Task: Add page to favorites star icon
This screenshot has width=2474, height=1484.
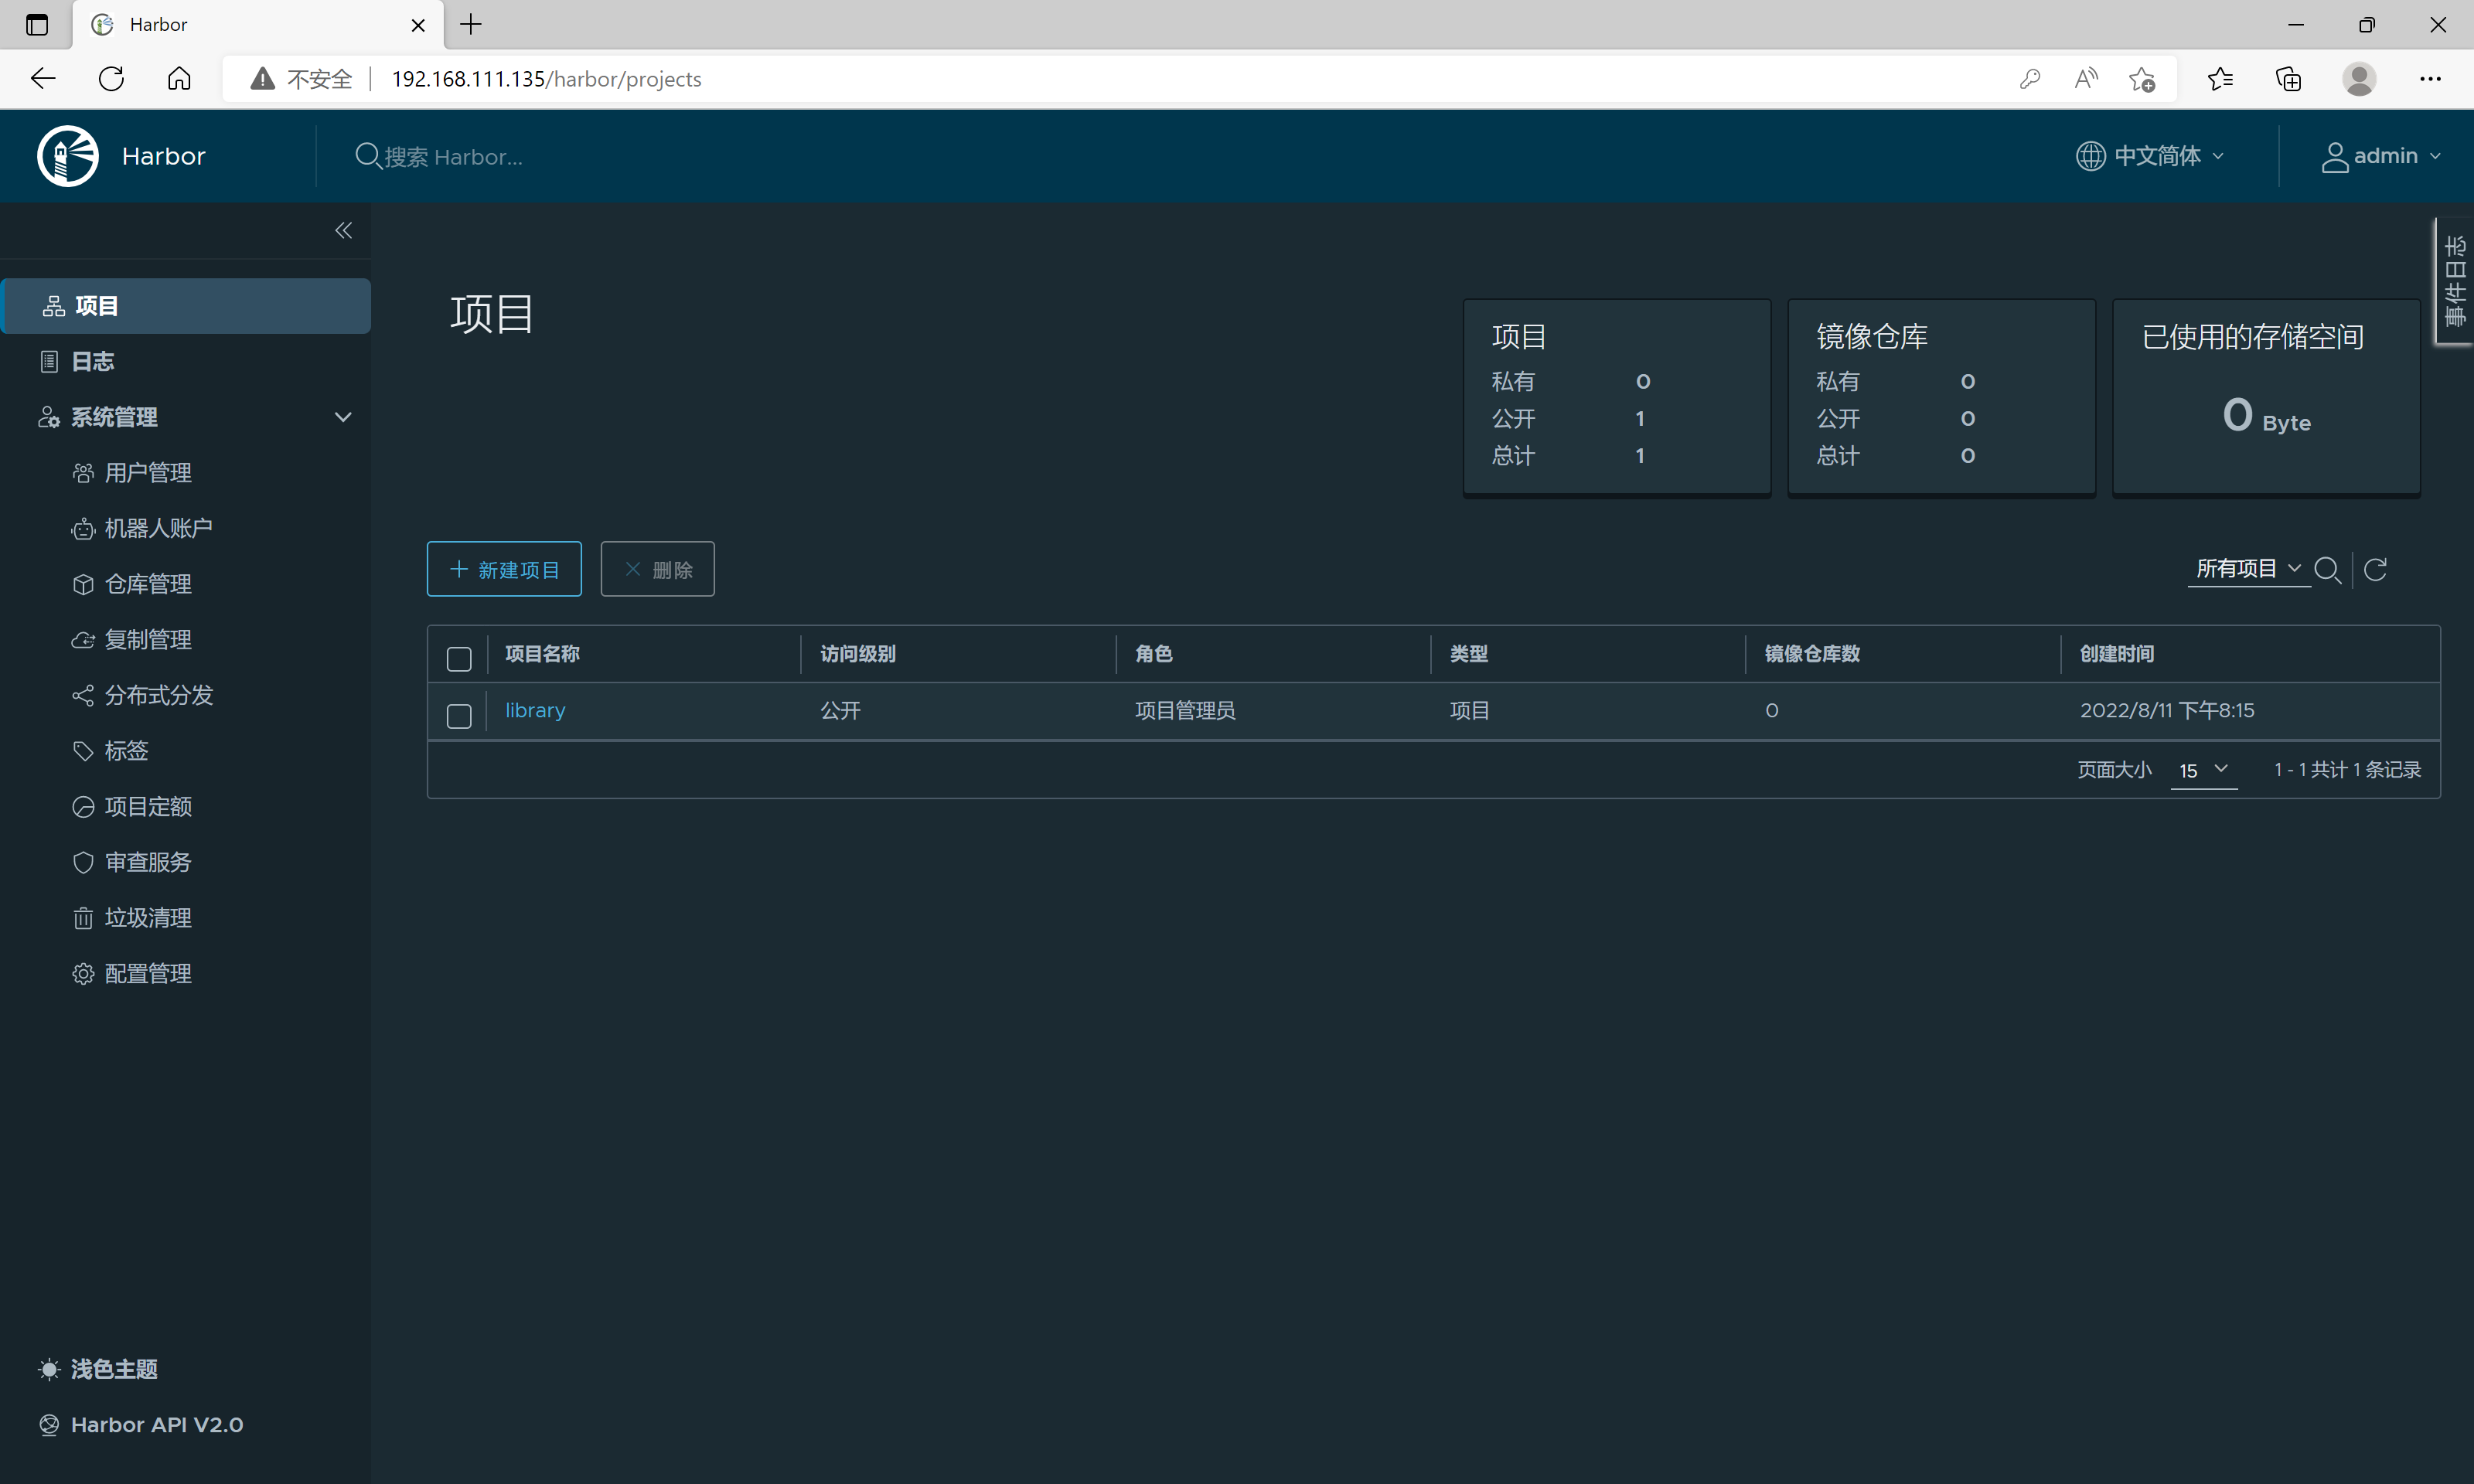Action: tap(2142, 79)
